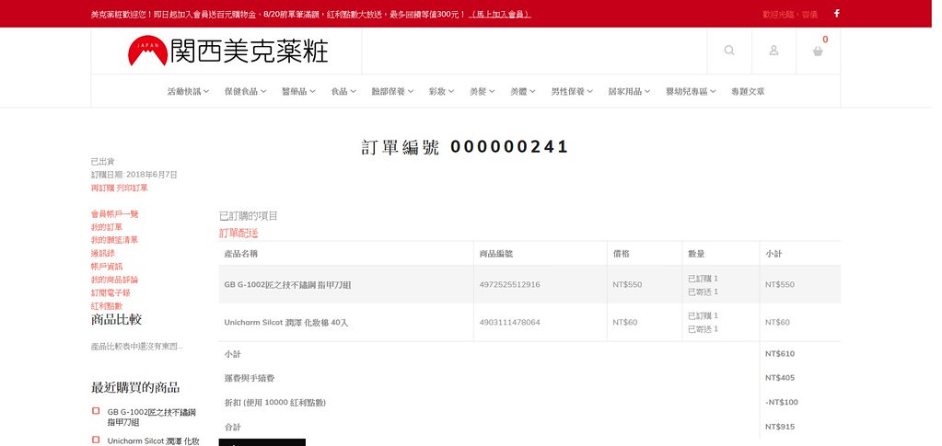Viewport: 942px width, 446px height.
Task: Open 帳戶資訊 in the sidebar
Action: [106, 267]
